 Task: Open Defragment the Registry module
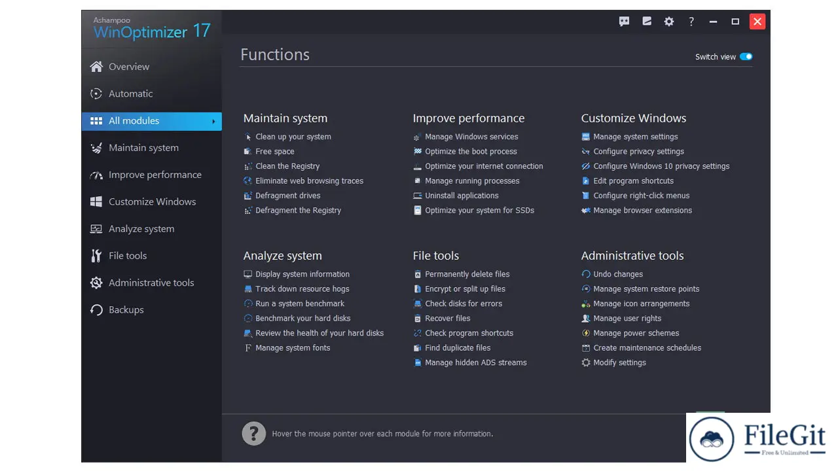(x=299, y=211)
